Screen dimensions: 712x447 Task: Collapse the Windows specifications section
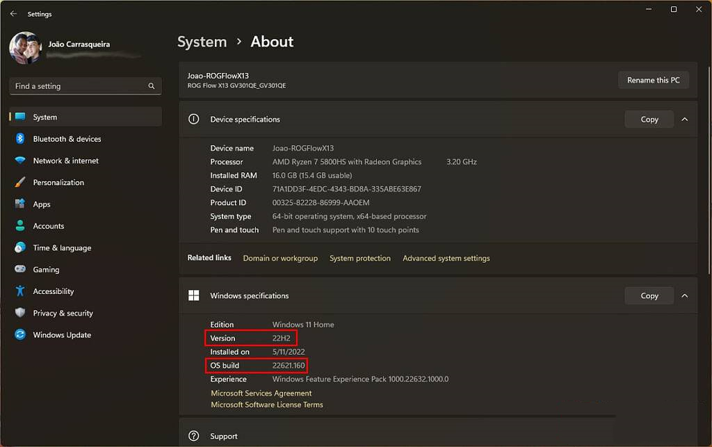(x=685, y=295)
